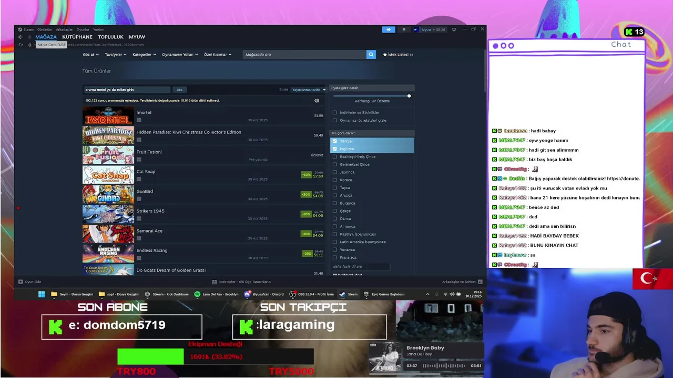Image resolution: width=673 pixels, height=378 pixels.
Task: Reload the Steam store page
Action: [21, 45]
